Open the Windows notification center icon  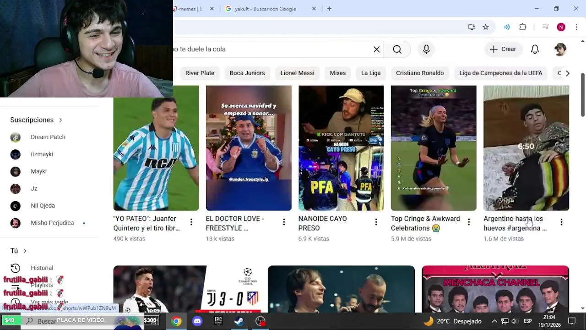(572, 321)
